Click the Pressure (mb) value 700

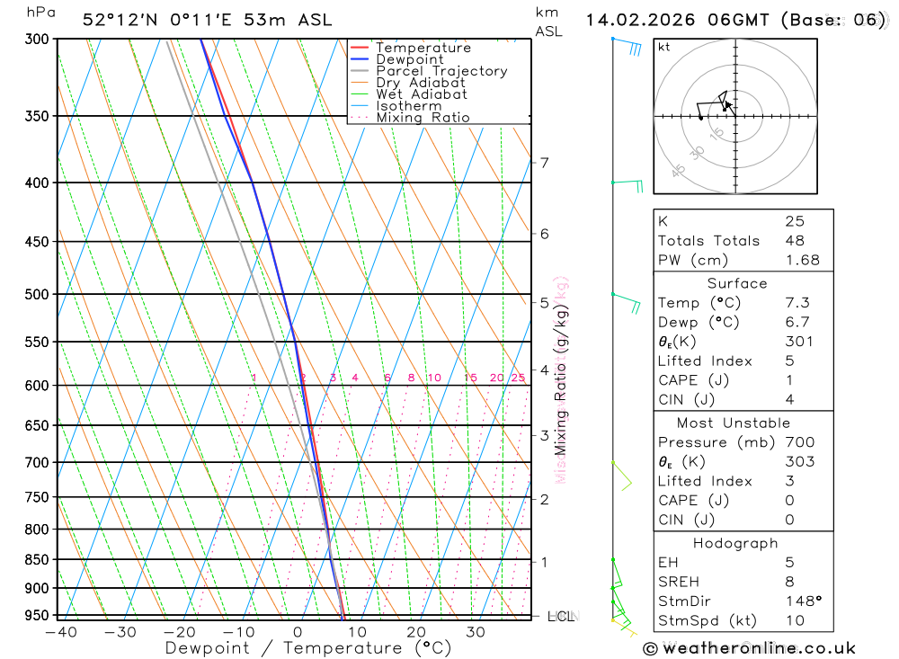[x=800, y=442]
